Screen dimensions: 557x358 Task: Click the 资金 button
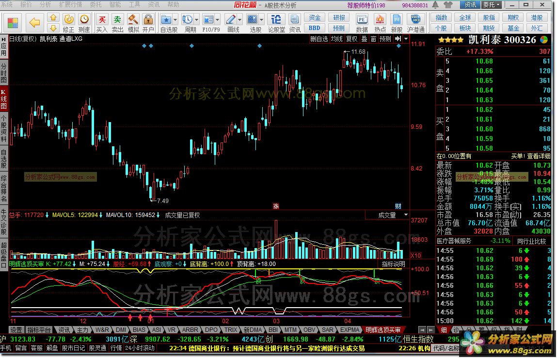(x=315, y=18)
